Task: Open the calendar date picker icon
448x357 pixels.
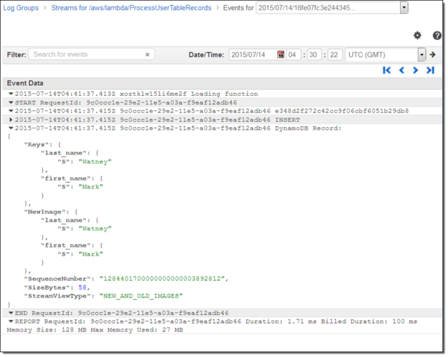Action: point(281,54)
